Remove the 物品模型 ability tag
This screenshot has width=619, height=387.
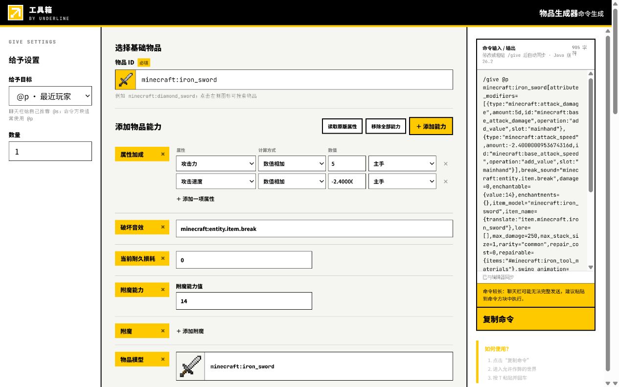point(163,359)
